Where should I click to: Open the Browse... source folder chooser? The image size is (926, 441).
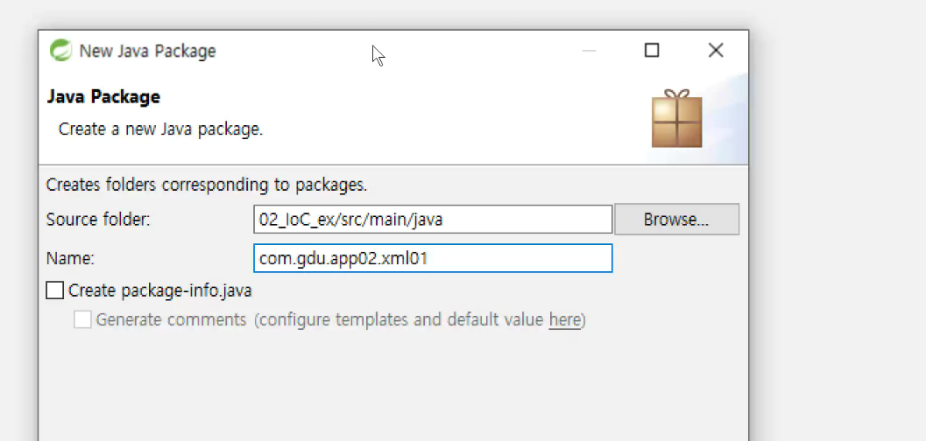(677, 220)
